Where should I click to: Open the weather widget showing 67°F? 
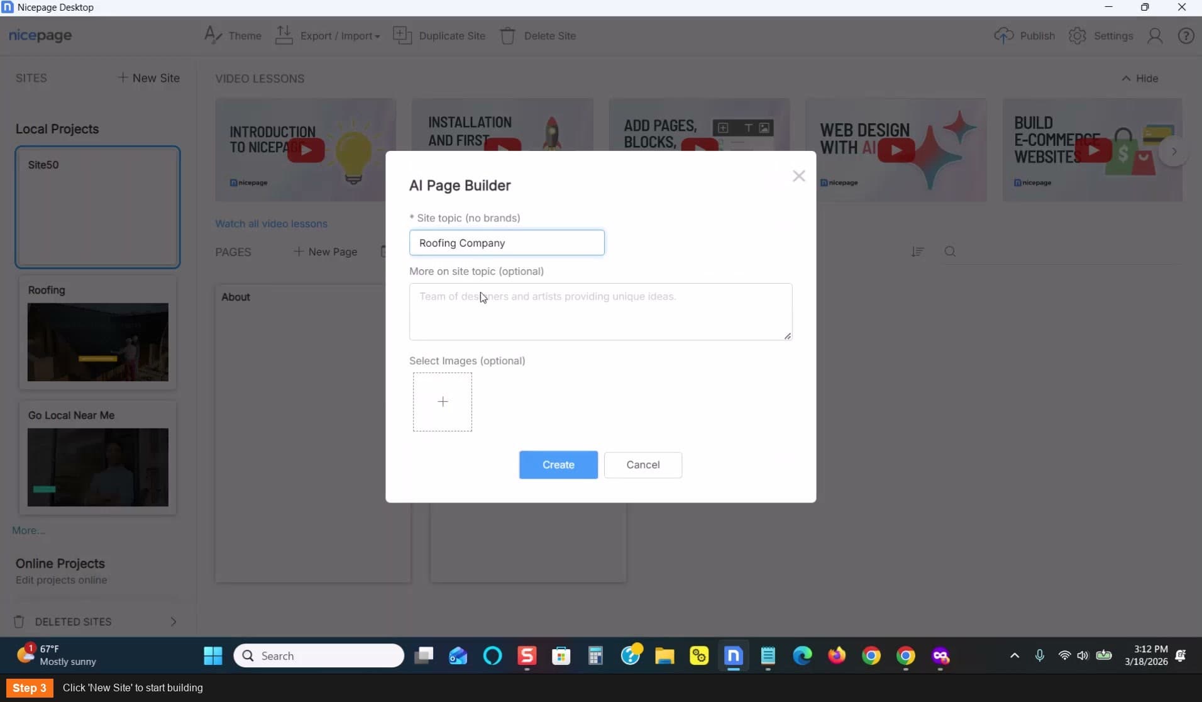[57, 655]
